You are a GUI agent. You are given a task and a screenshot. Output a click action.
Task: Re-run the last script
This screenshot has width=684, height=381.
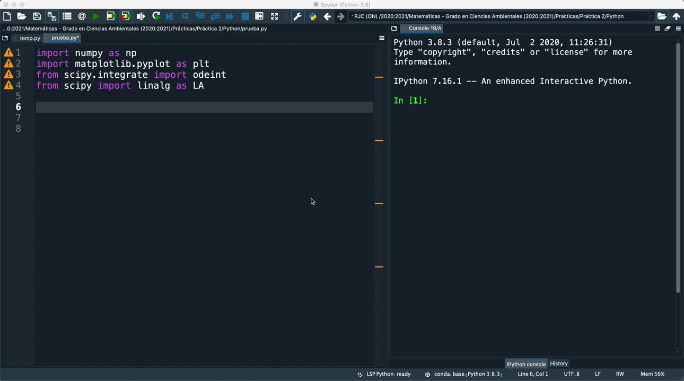pyautogui.click(x=156, y=16)
